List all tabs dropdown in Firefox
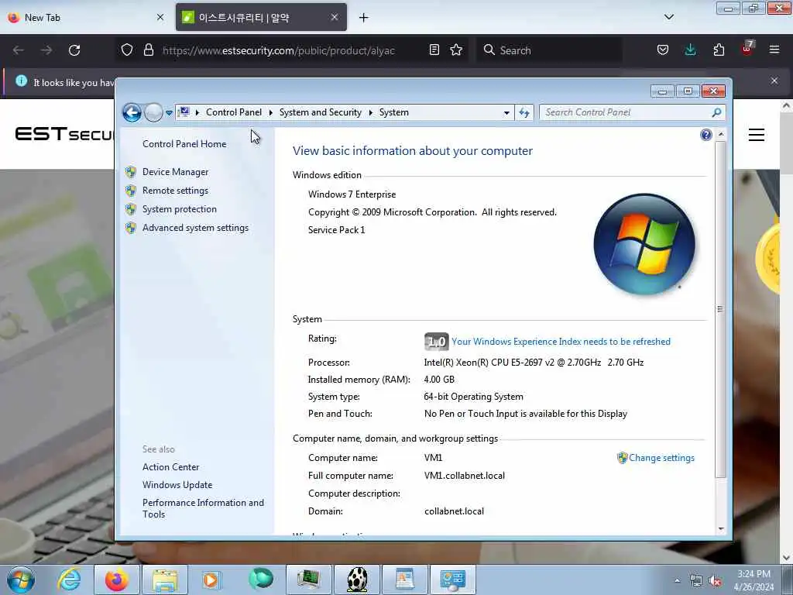 pyautogui.click(x=668, y=17)
